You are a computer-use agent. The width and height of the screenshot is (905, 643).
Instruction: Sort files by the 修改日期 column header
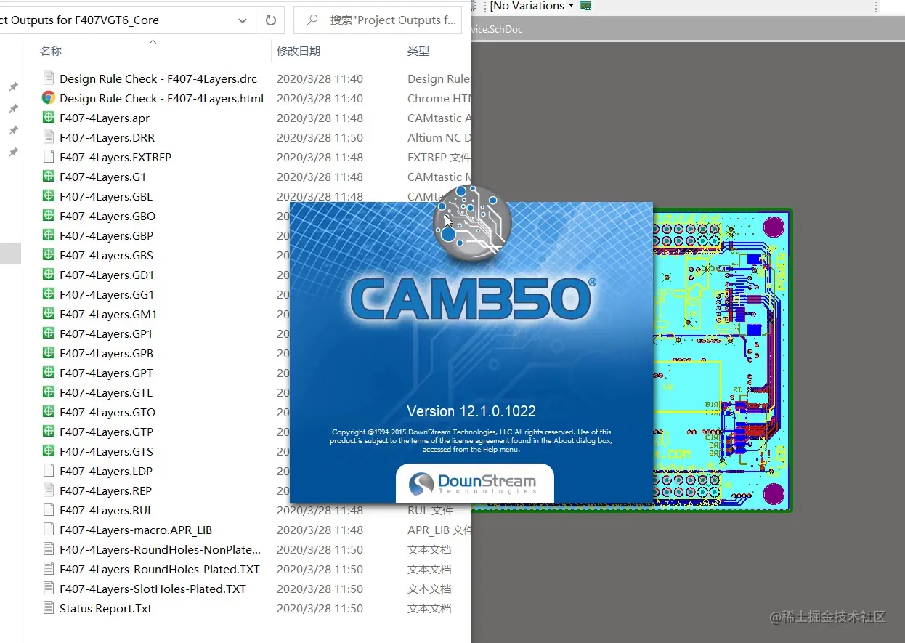tap(299, 51)
